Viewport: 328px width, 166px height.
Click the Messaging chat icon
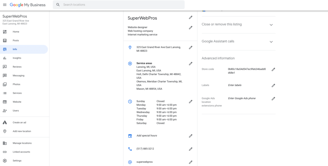(4, 76)
